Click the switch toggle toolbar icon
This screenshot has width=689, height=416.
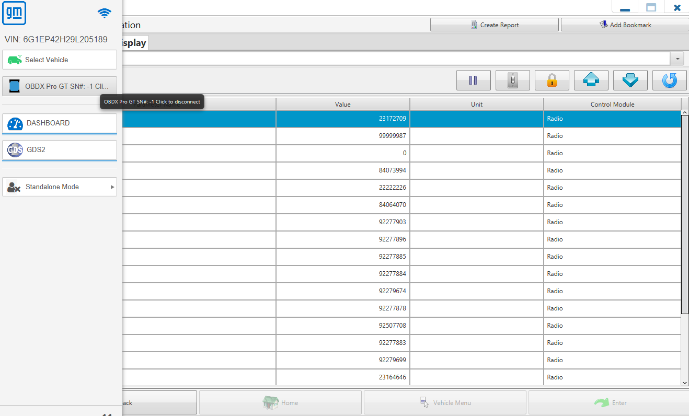(x=513, y=80)
